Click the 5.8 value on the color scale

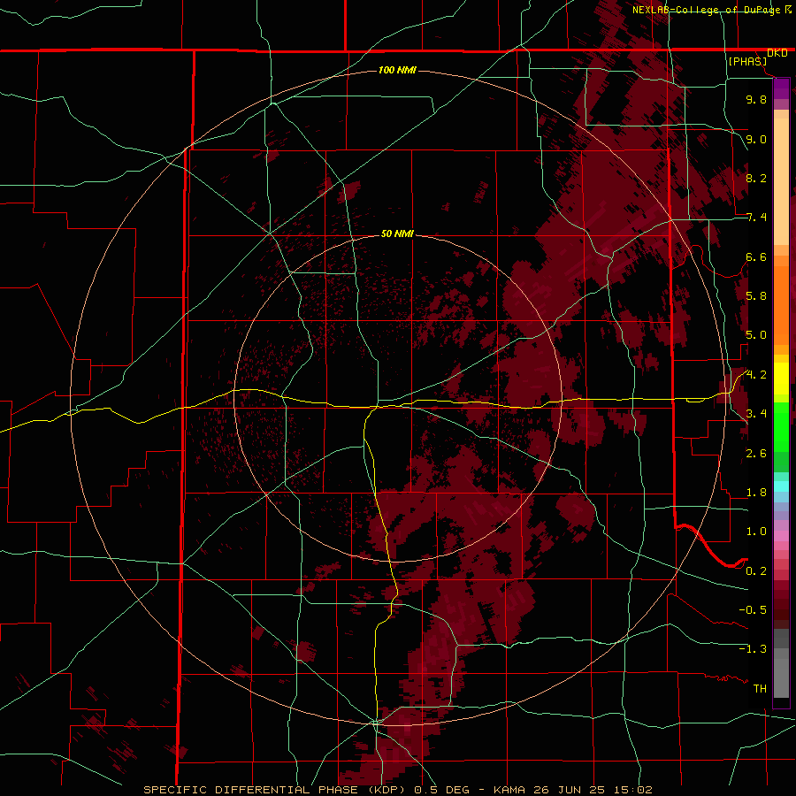point(756,296)
